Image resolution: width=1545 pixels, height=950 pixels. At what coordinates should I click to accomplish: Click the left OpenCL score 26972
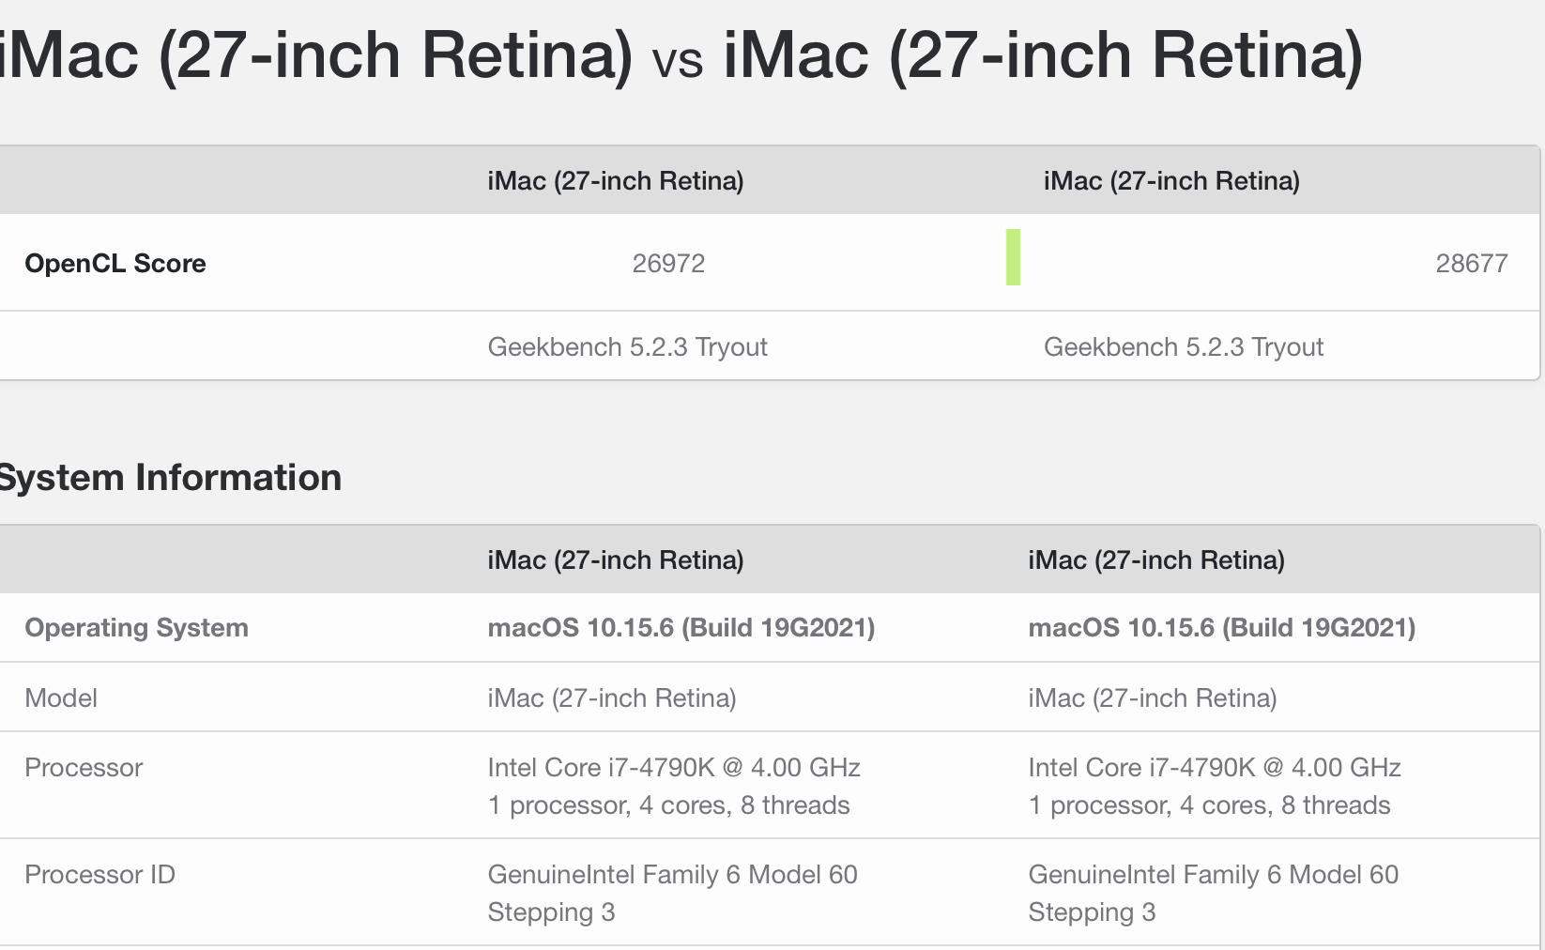click(668, 264)
